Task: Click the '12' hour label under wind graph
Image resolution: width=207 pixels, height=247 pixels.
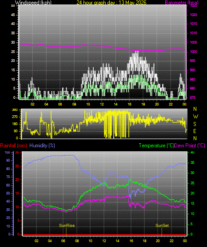Action: [x=102, y=104]
